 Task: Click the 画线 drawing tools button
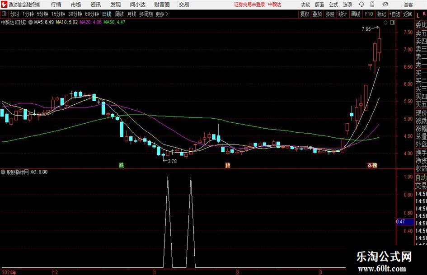point(356,14)
